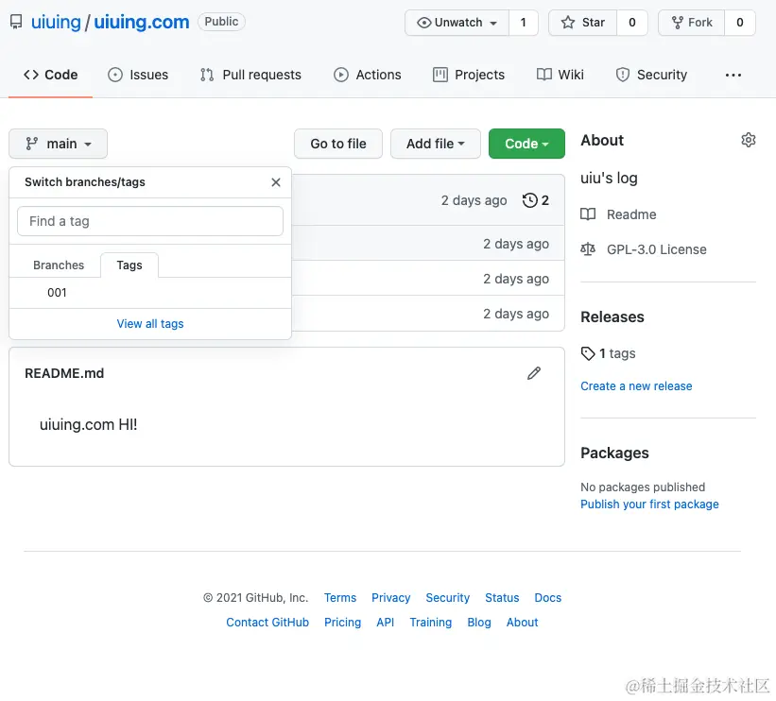The width and height of the screenshot is (776, 701).
Task: Show more tabs with the ellipsis icon
Action: click(733, 76)
